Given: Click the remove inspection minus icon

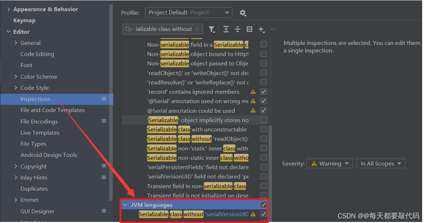Looking at the screenshot, I should click(x=273, y=29).
